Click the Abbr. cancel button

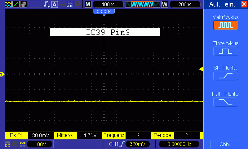click(226, 144)
